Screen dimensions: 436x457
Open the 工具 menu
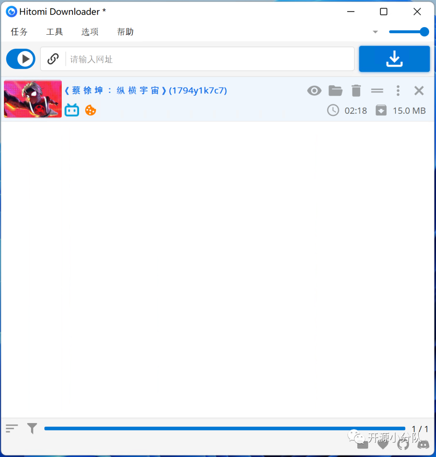click(x=55, y=31)
